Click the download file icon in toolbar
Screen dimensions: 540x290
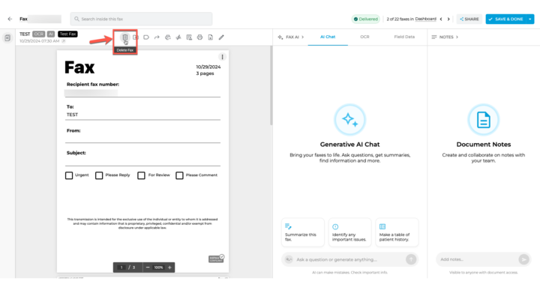click(x=211, y=37)
